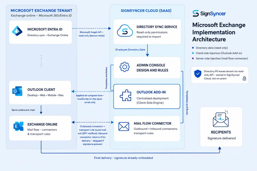The image size is (257, 171).
Task: Click the MICROSOFT EXCHANGE TENANT title
Action: pyautogui.click(x=41, y=11)
